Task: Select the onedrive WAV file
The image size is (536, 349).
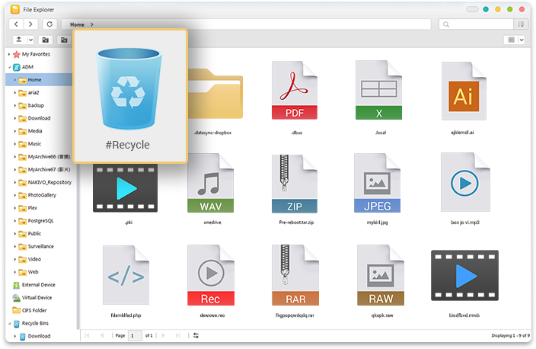Action: pos(211,188)
